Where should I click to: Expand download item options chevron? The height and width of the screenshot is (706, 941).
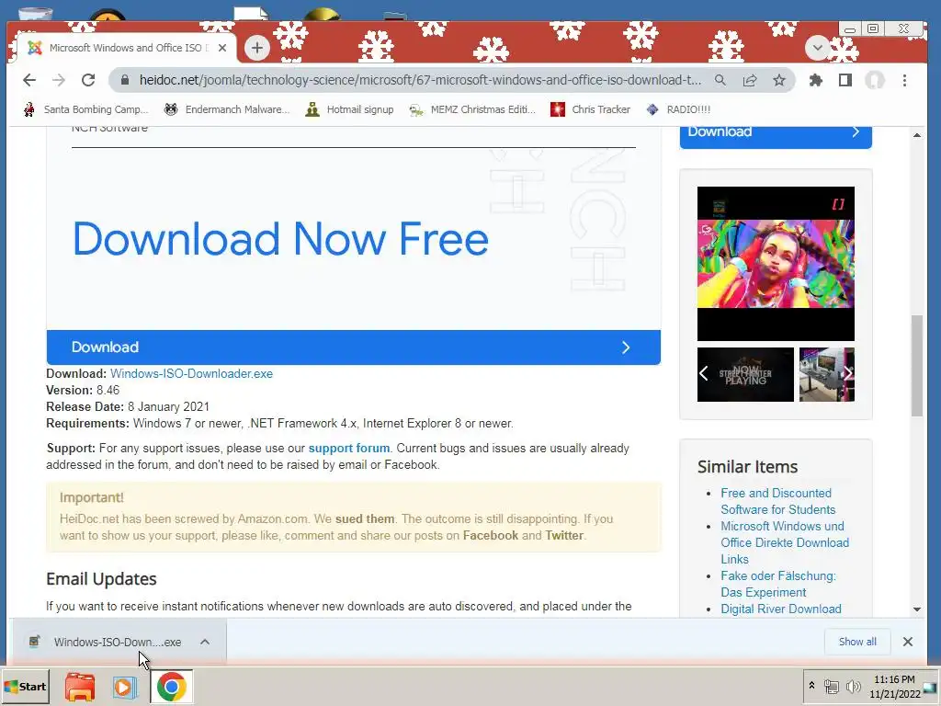(205, 642)
